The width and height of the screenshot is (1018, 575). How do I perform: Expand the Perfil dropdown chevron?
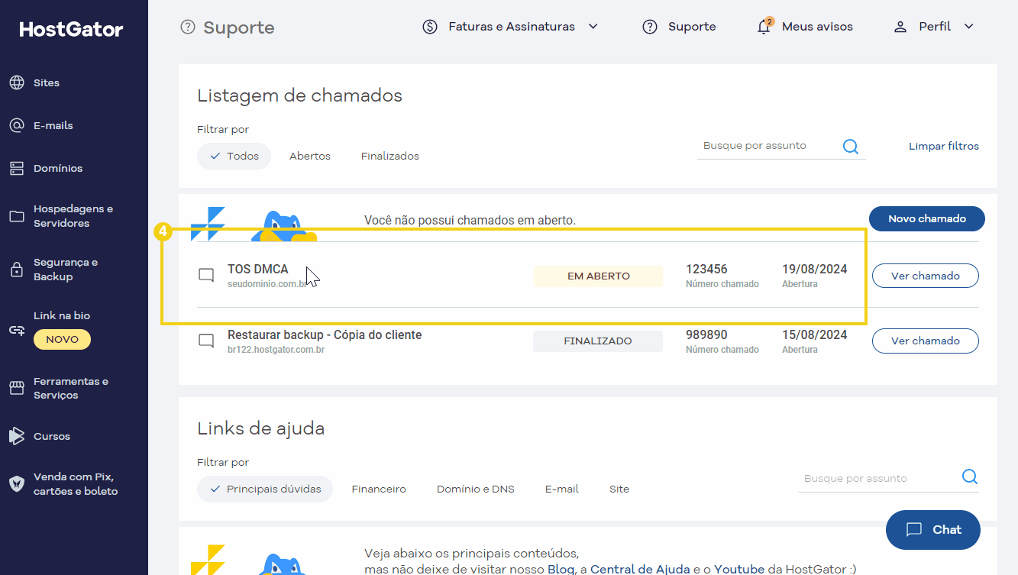[x=969, y=27]
